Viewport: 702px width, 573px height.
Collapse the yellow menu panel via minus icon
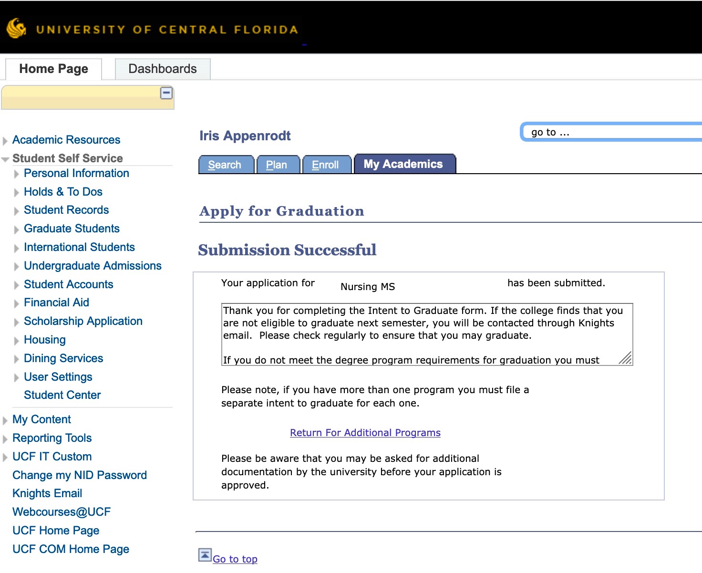[166, 94]
